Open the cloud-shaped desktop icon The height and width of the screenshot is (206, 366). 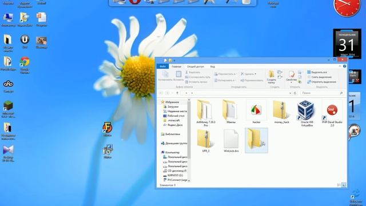click(x=8, y=86)
